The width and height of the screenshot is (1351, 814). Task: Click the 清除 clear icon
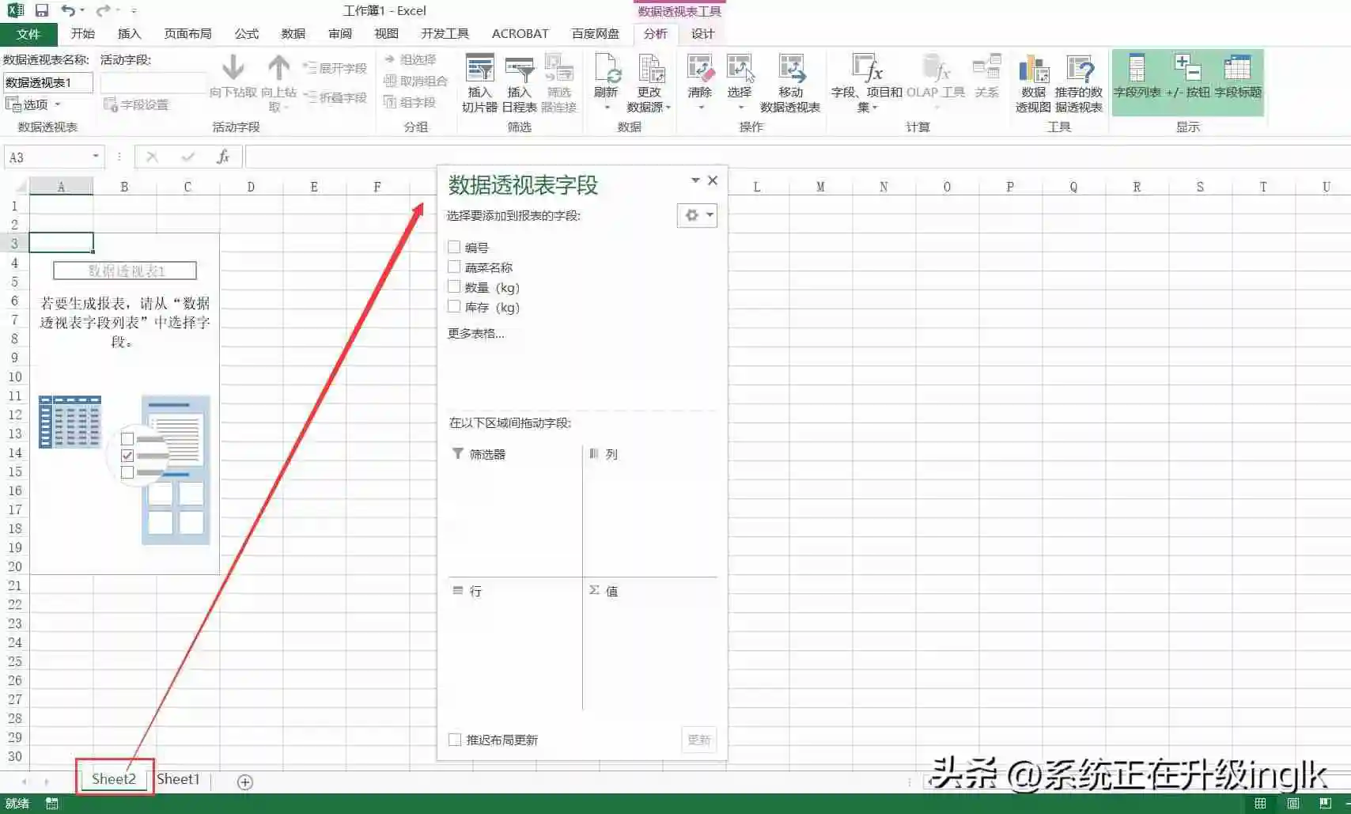point(700,83)
